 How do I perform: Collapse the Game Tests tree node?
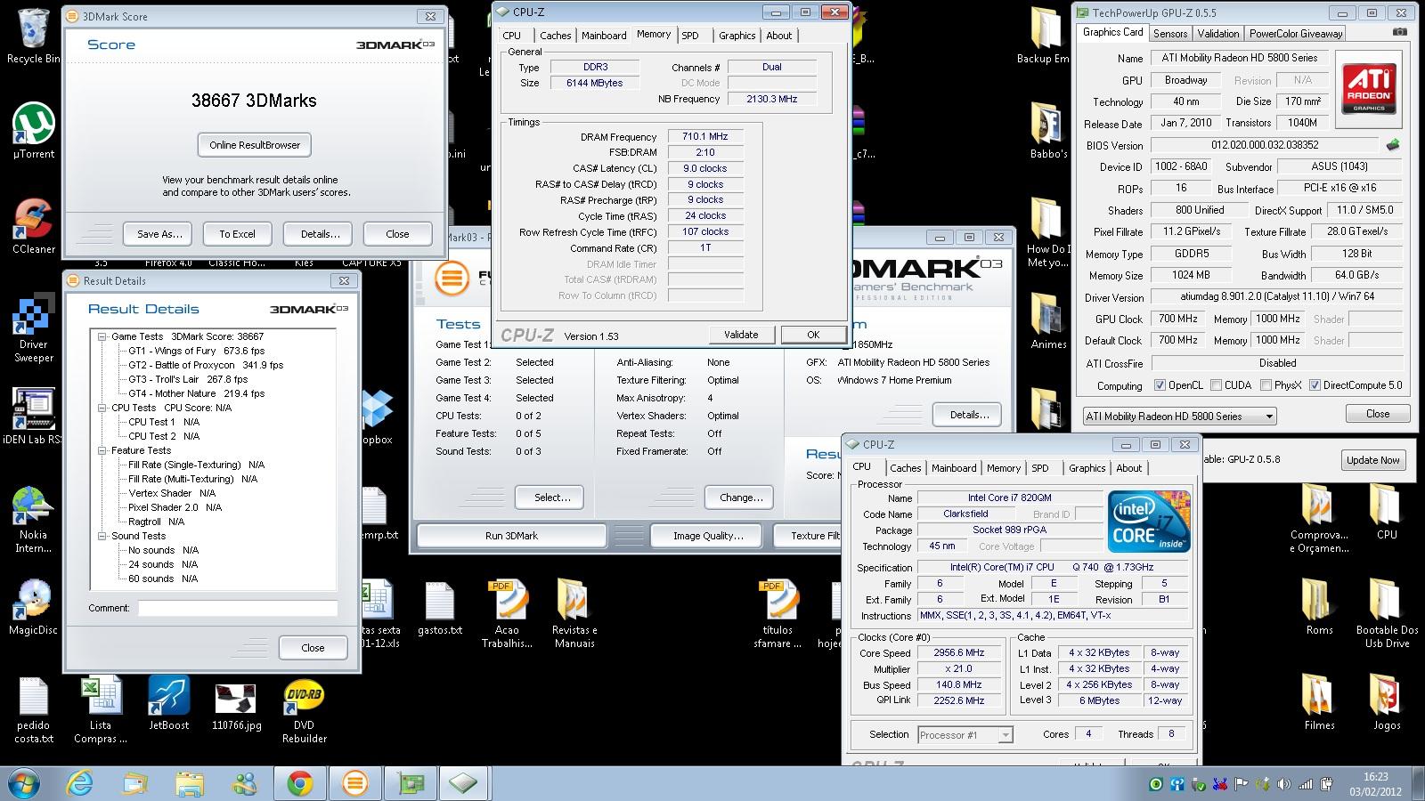pyautogui.click(x=102, y=336)
